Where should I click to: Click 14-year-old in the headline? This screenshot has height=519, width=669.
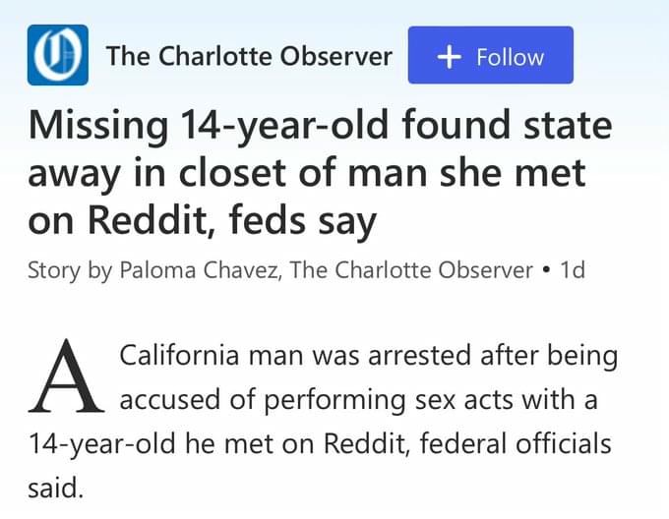click(x=284, y=125)
